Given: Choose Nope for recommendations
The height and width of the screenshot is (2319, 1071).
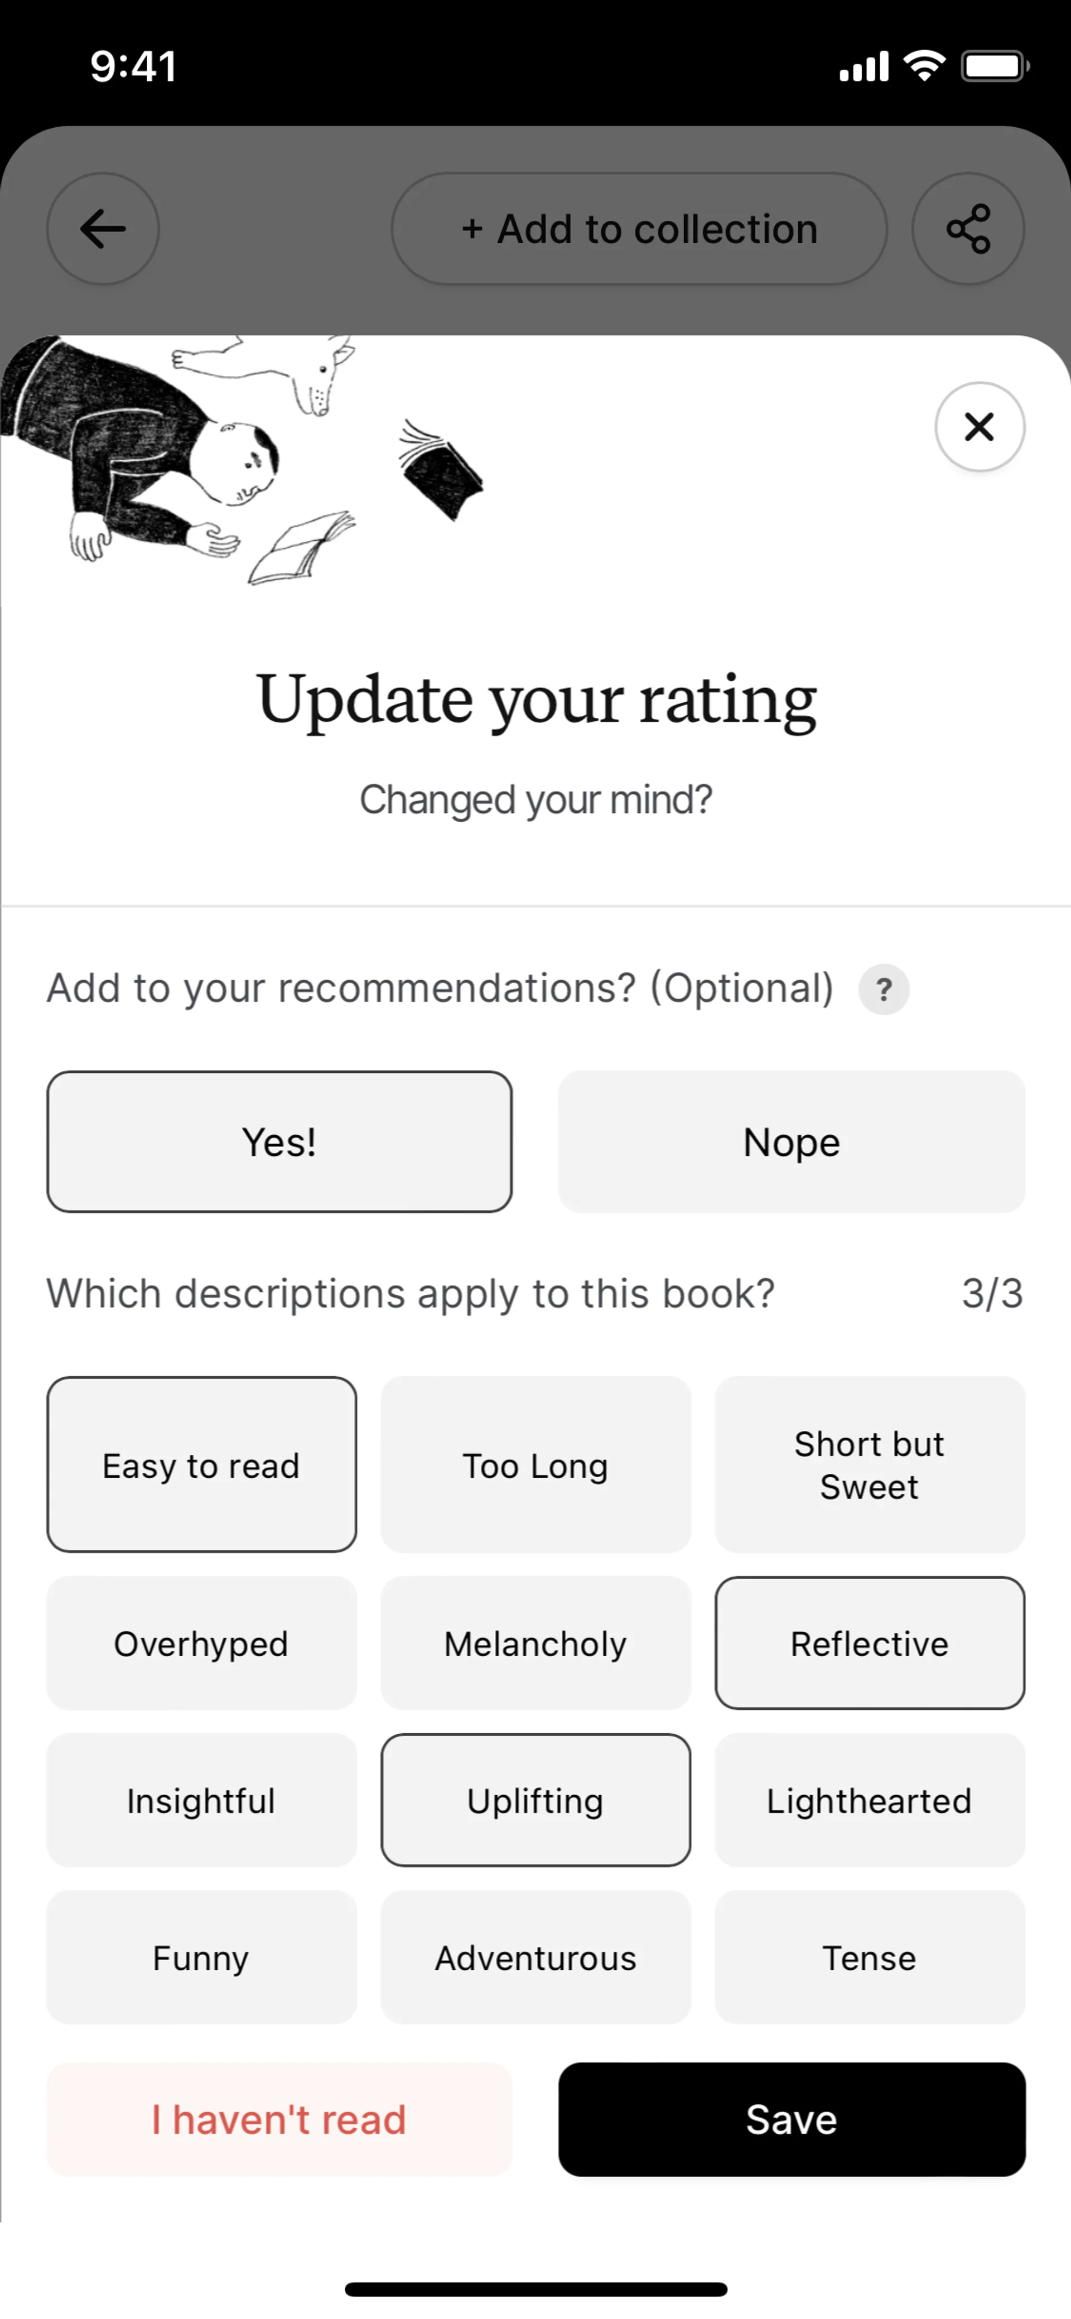Looking at the screenshot, I should pyautogui.click(x=791, y=1141).
